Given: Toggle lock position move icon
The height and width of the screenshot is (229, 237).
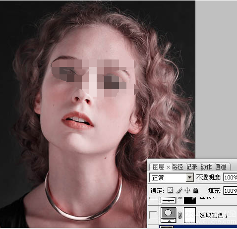Looking at the screenshot, I should (x=187, y=190).
